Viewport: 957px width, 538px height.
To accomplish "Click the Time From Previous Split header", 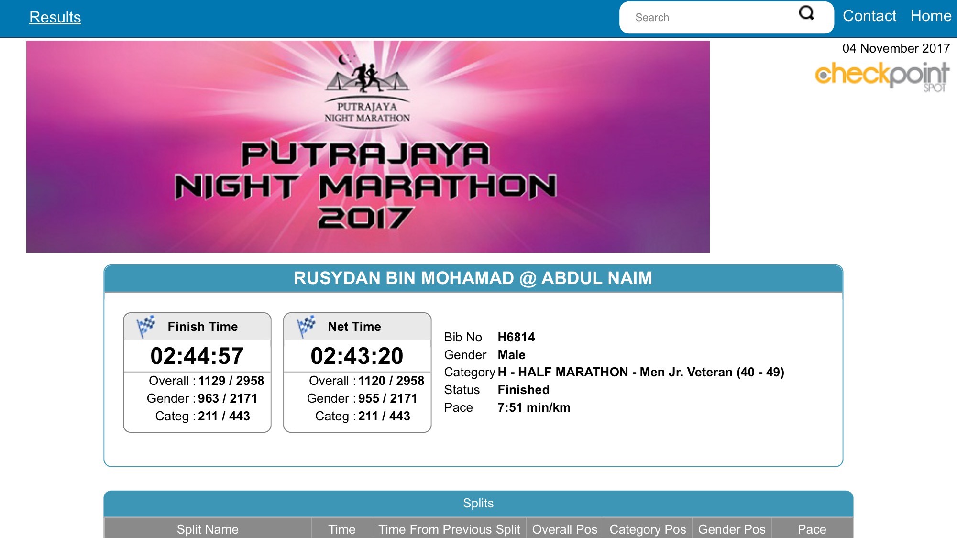I will (449, 529).
